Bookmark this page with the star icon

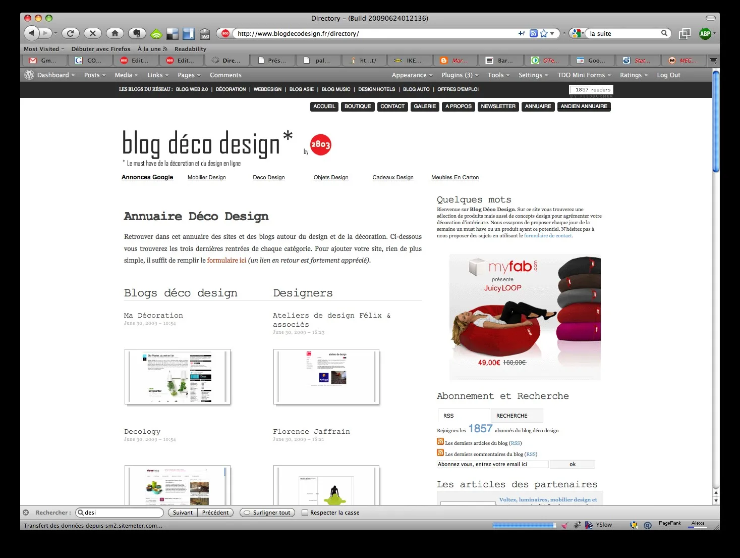click(x=544, y=33)
